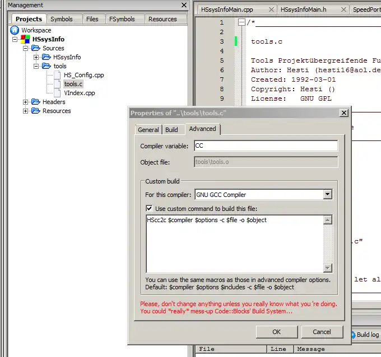Image resolution: width=381 pixels, height=357 pixels.
Task: Select VIndex.cpp in project tree
Action: pos(79,93)
